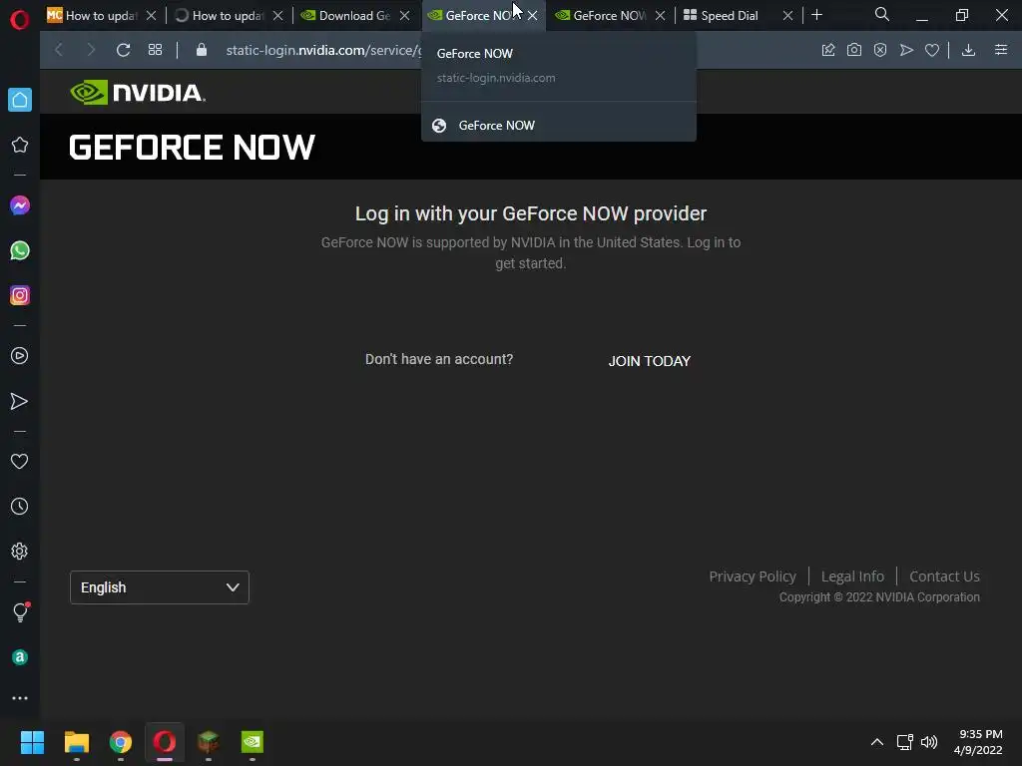Image resolution: width=1022 pixels, height=766 pixels.
Task: Close the active GeForce NOW tab
Action: tap(533, 15)
